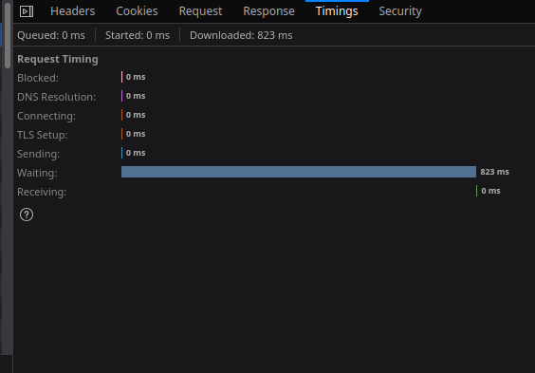Click the '823 ms' value beside Waiting bar
535x373 pixels.
coord(494,172)
